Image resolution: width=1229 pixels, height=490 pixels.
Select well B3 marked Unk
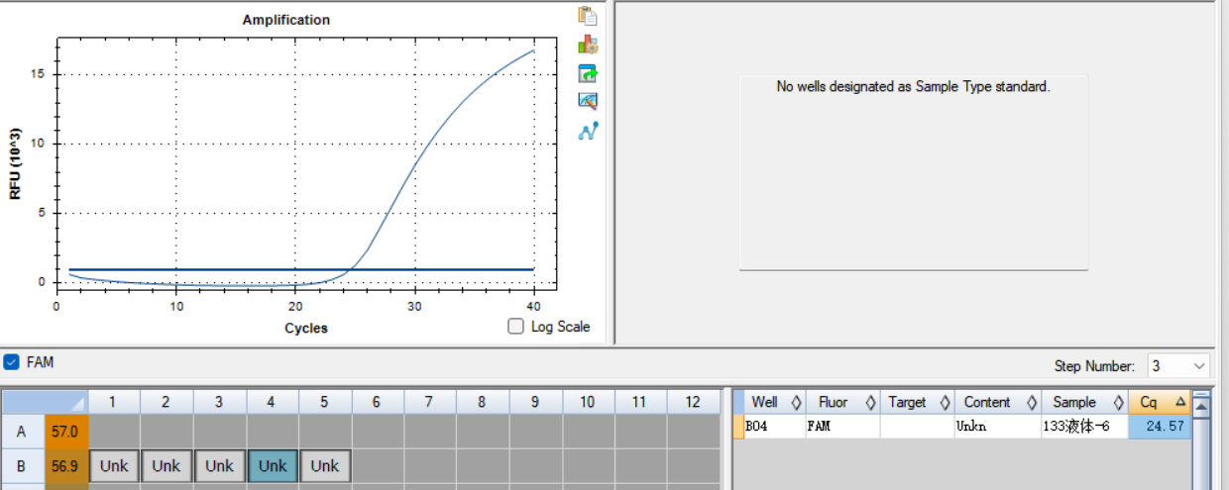(219, 466)
